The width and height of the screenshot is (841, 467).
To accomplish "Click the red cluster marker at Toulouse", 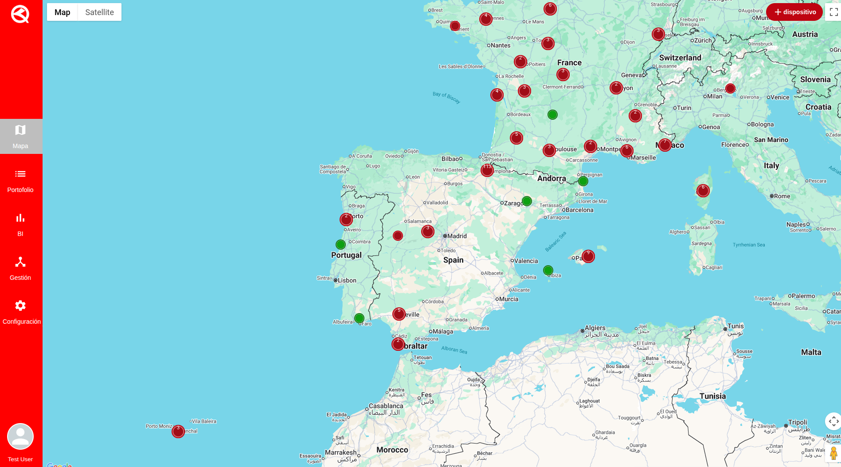I will (549, 150).
